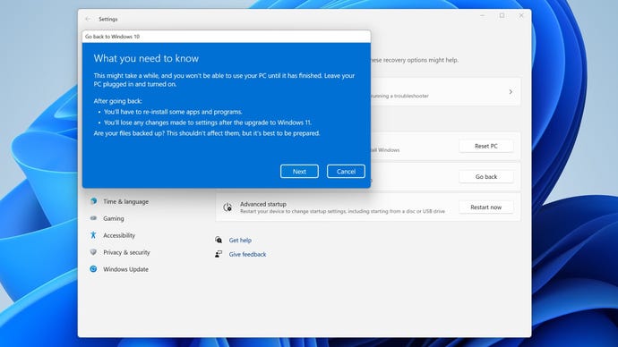Click the Advanced startup icon
The width and height of the screenshot is (618, 347).
click(227, 207)
